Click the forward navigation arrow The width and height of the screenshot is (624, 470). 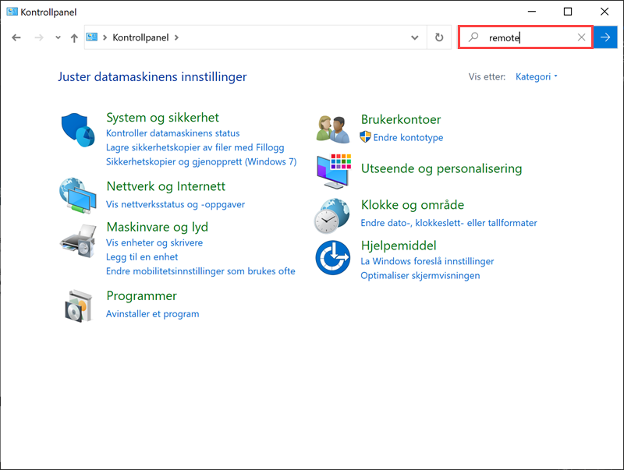pos(38,37)
